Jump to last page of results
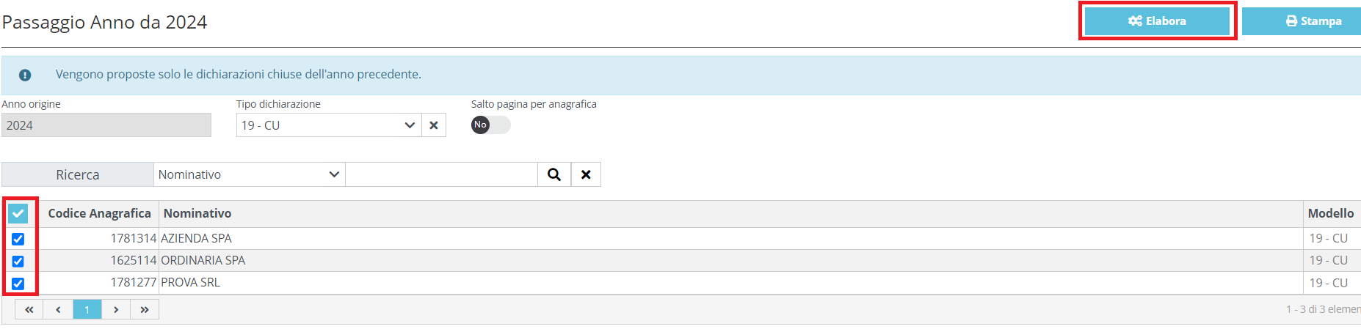 145,309
